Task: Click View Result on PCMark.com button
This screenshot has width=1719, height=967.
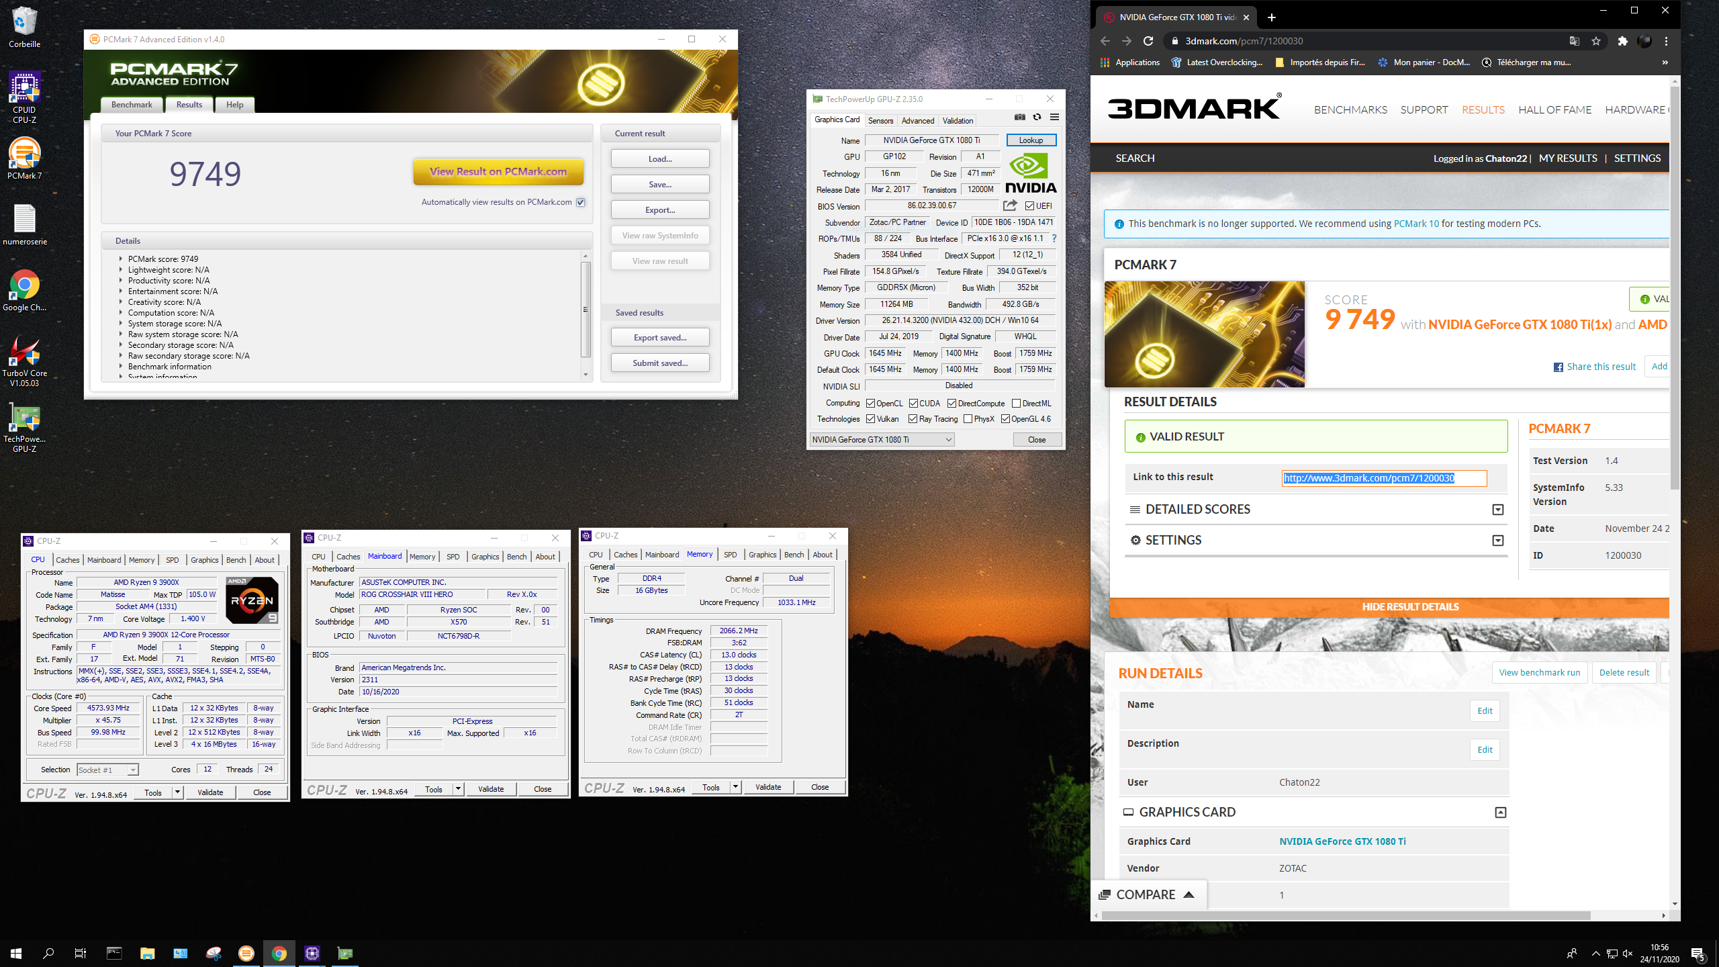Action: 498,171
